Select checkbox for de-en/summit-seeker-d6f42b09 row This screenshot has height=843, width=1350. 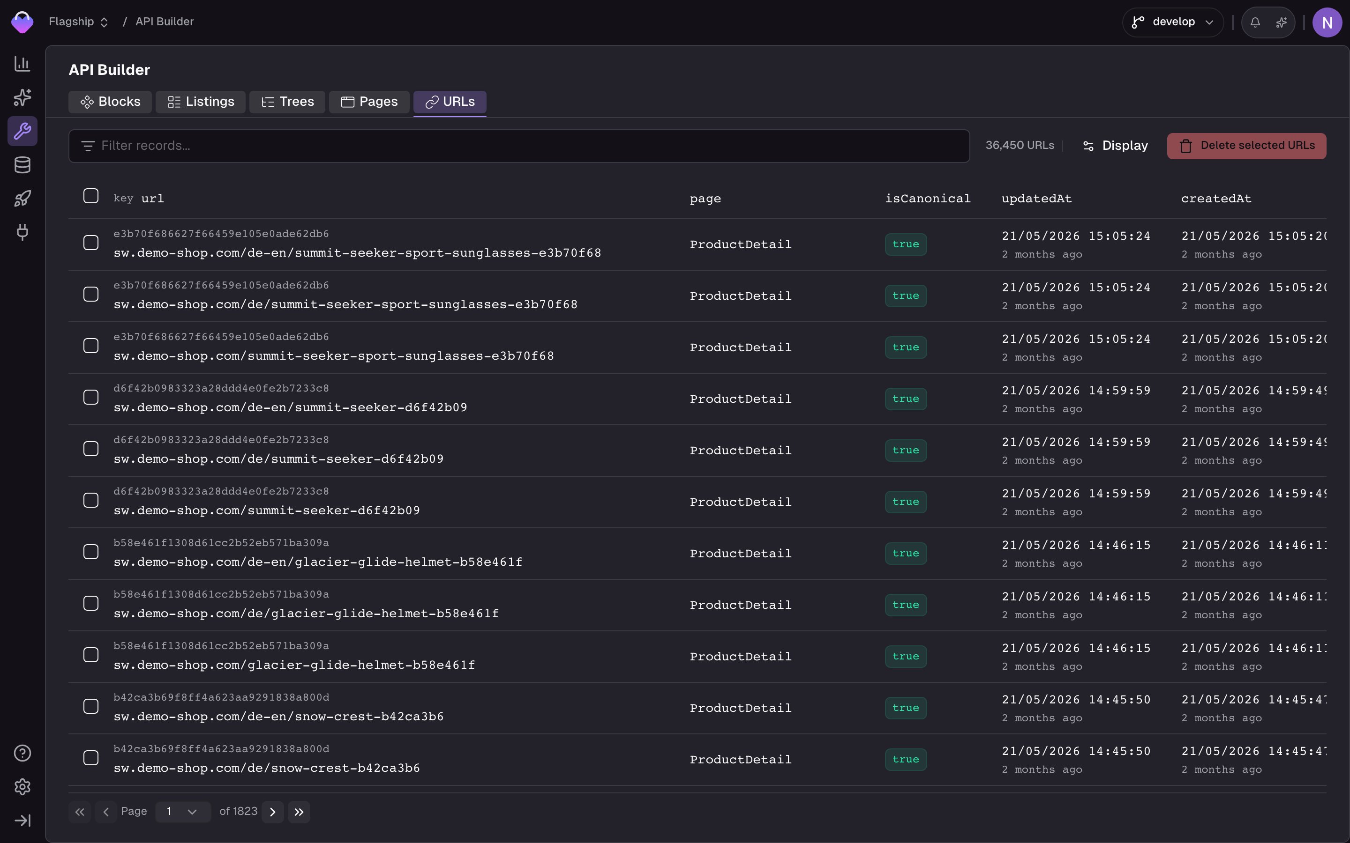(x=91, y=397)
